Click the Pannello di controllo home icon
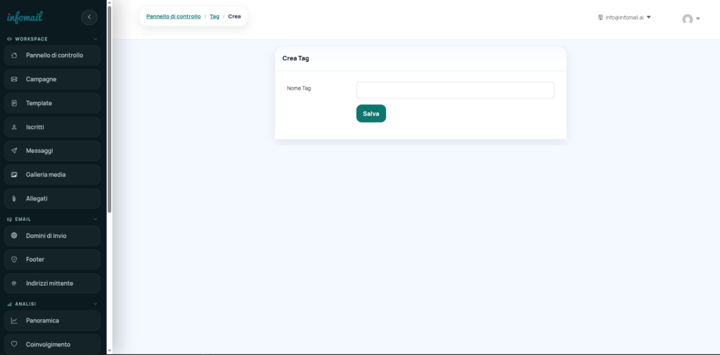720x355 pixels. pyautogui.click(x=14, y=55)
